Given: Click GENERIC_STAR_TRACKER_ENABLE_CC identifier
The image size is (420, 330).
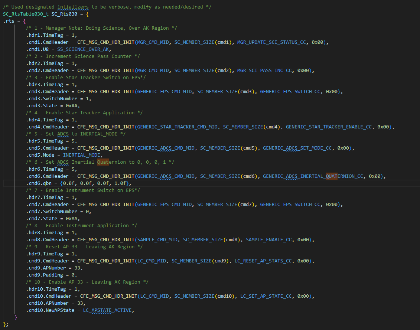Looking at the screenshot, I should 329,127.
